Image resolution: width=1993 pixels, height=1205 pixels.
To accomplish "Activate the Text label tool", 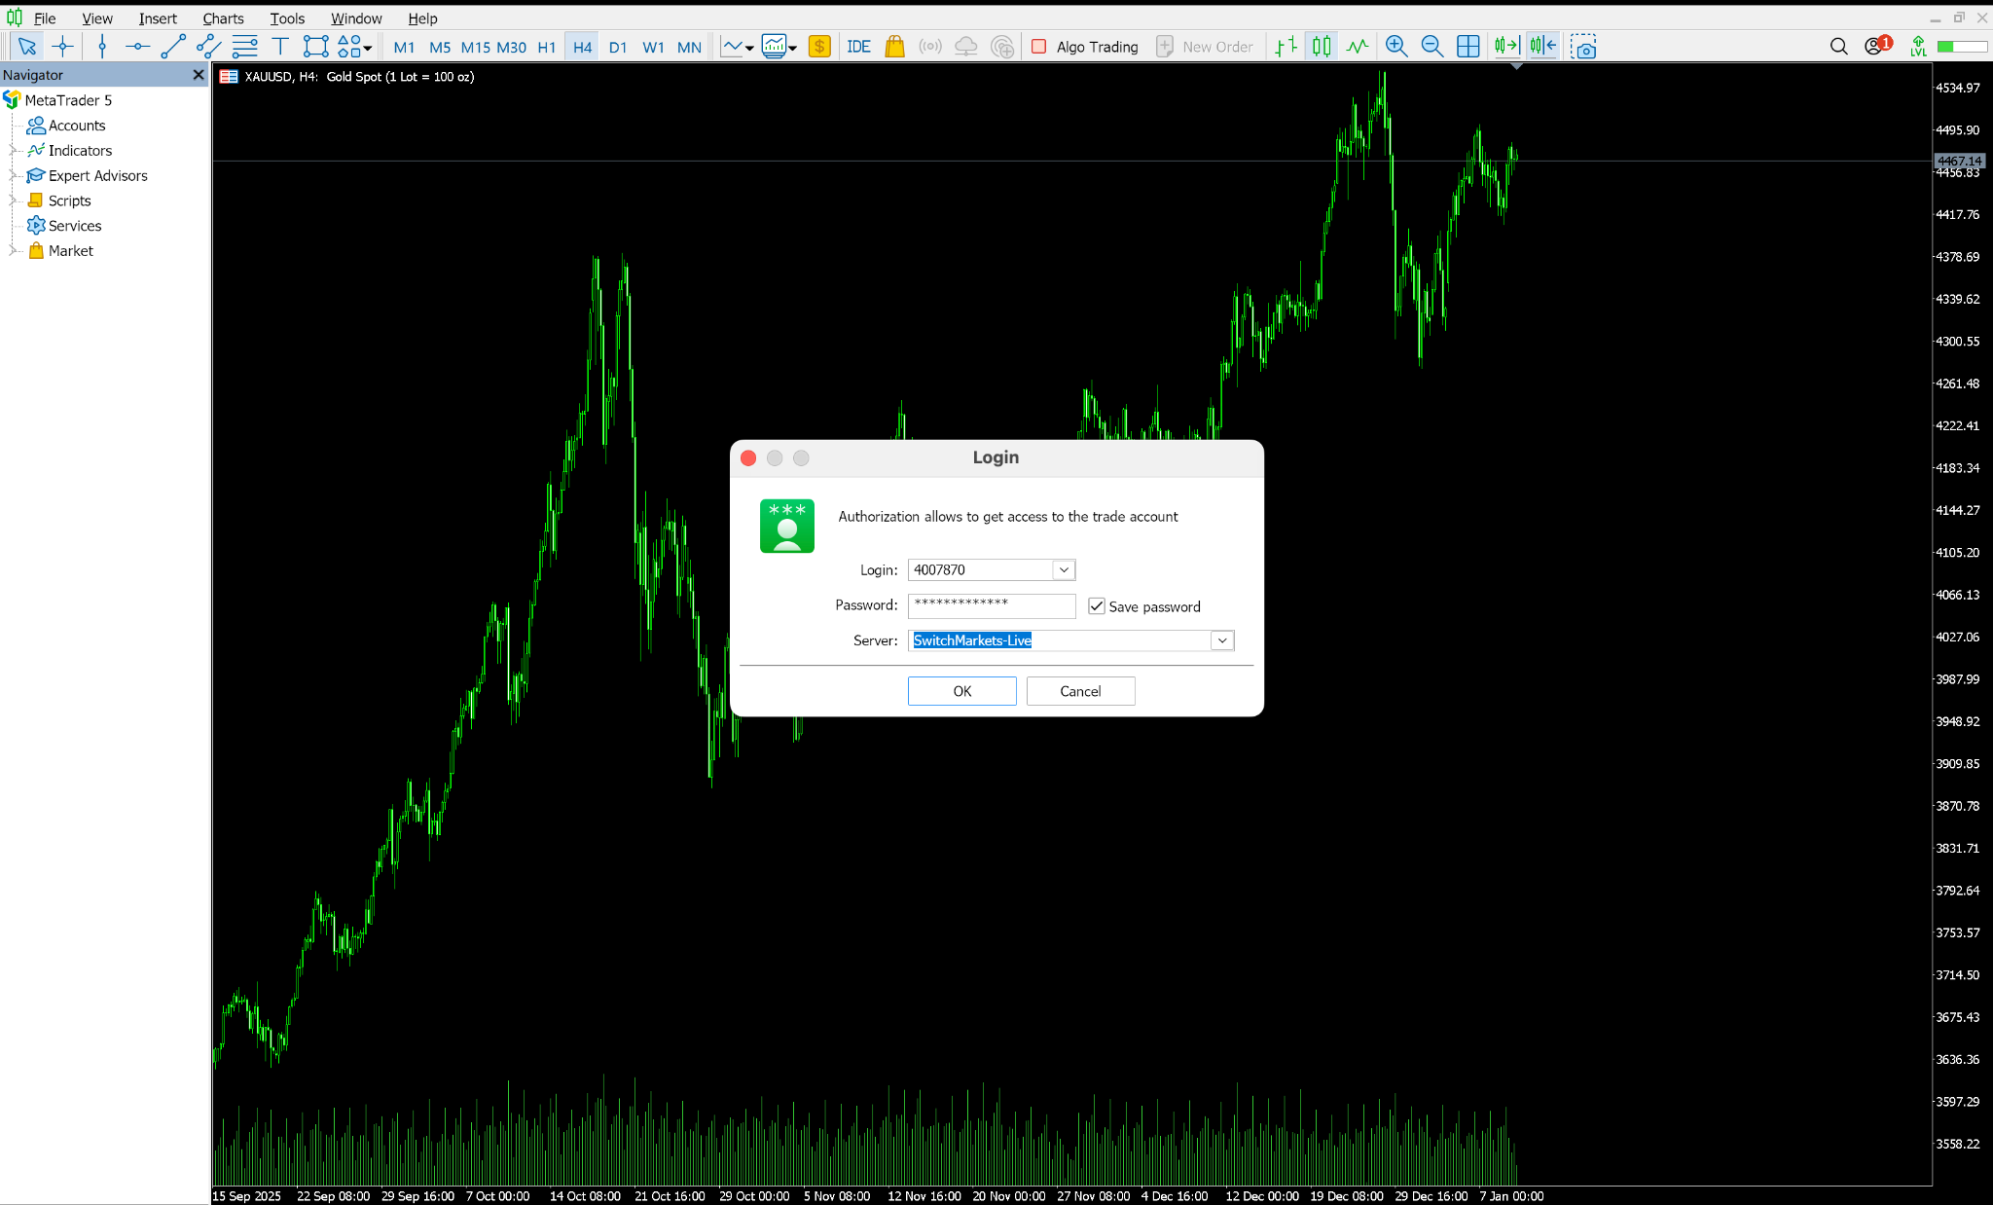I will pyautogui.click(x=280, y=46).
